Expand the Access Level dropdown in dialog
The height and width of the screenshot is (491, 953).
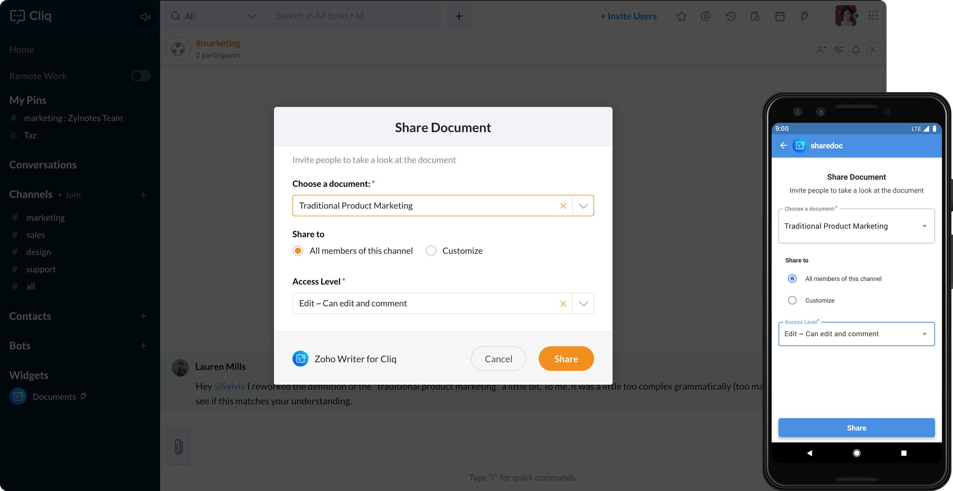point(583,304)
